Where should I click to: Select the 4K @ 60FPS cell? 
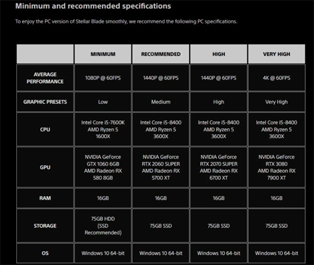click(x=276, y=78)
